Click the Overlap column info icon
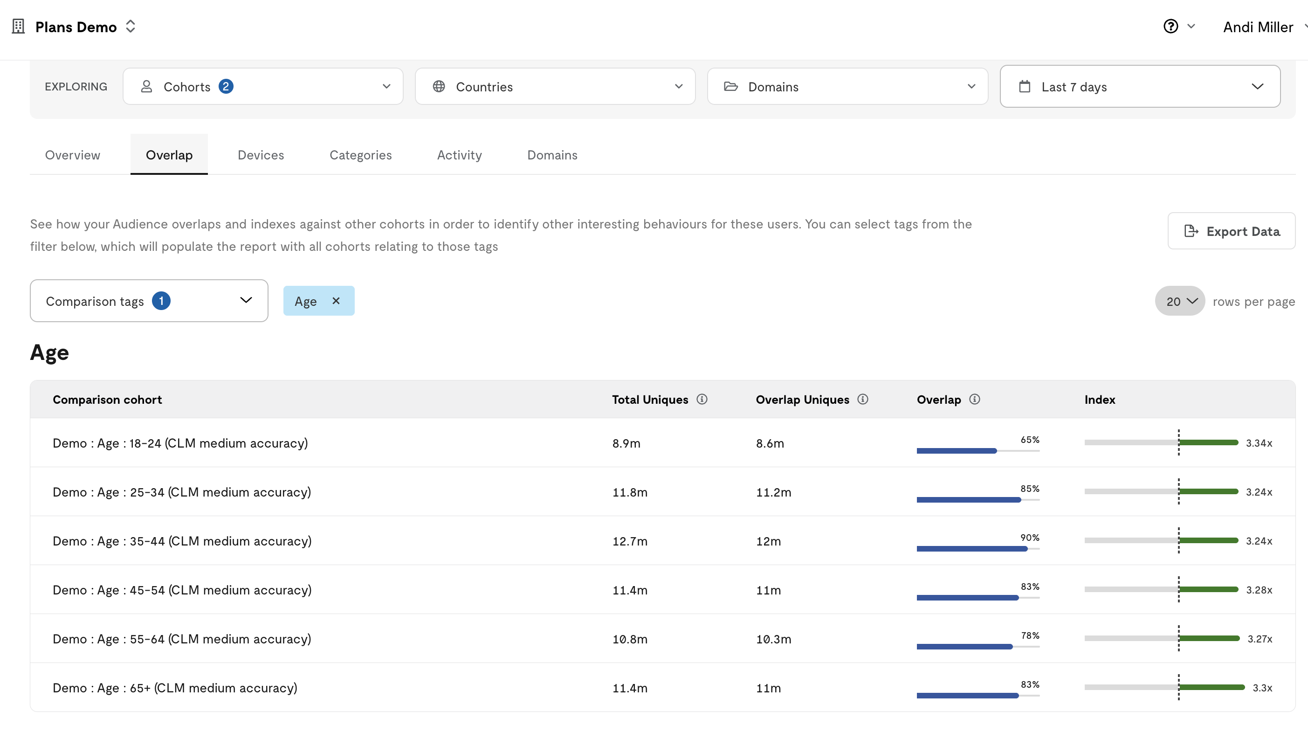 pos(974,399)
